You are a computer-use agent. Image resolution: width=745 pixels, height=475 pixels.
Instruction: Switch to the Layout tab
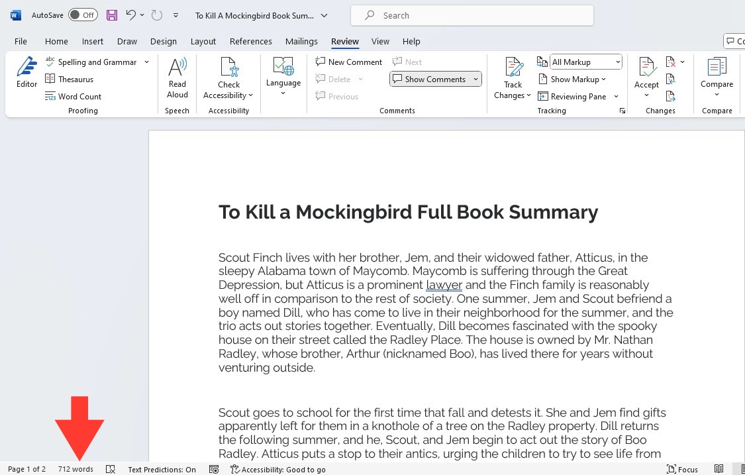(x=203, y=41)
